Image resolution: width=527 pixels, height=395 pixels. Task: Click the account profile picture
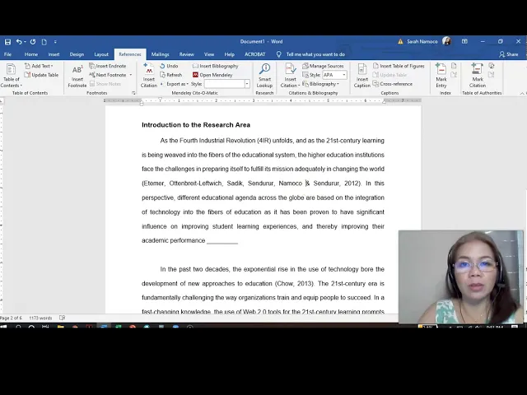[x=446, y=41]
